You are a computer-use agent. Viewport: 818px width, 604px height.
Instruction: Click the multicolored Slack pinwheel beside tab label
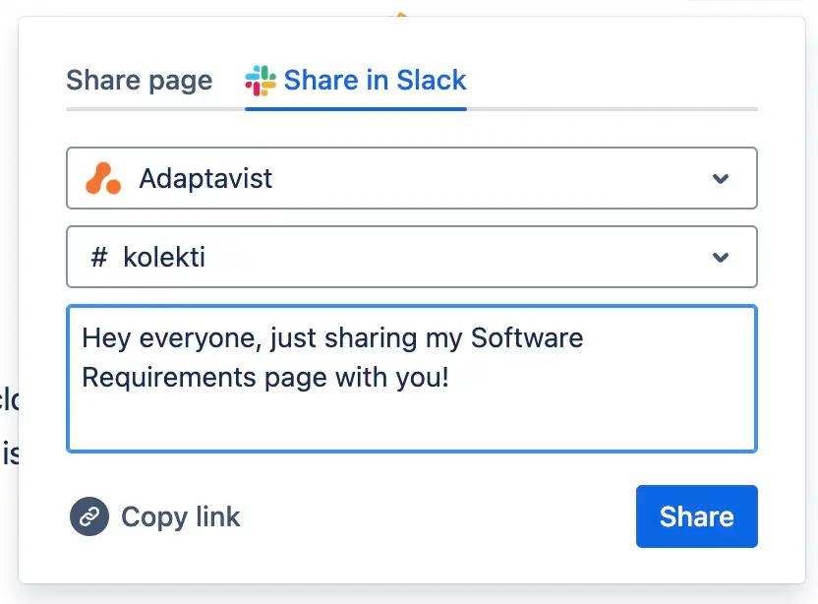tap(260, 80)
